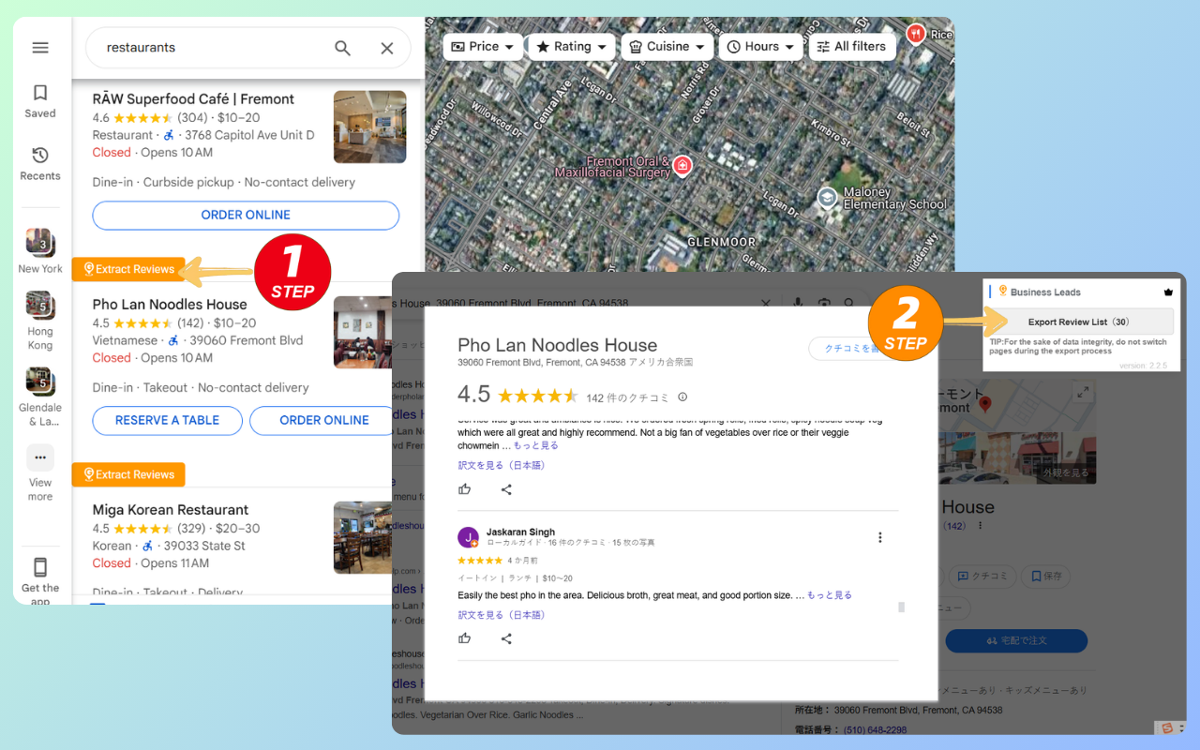
Task: Clear the restaurants search with X
Action: 386,48
